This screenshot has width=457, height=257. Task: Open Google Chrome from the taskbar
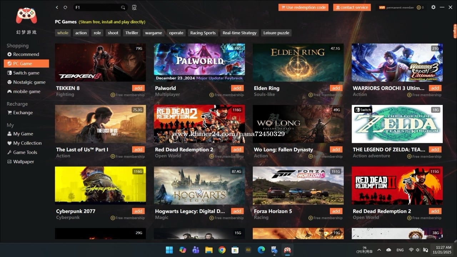(x=222, y=250)
